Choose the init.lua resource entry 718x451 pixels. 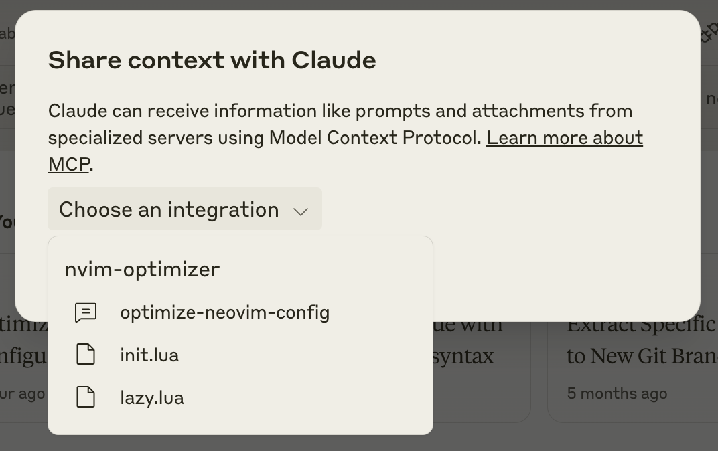click(240, 355)
